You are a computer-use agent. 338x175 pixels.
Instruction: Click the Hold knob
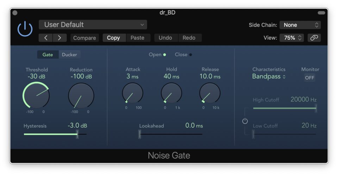[x=171, y=93]
